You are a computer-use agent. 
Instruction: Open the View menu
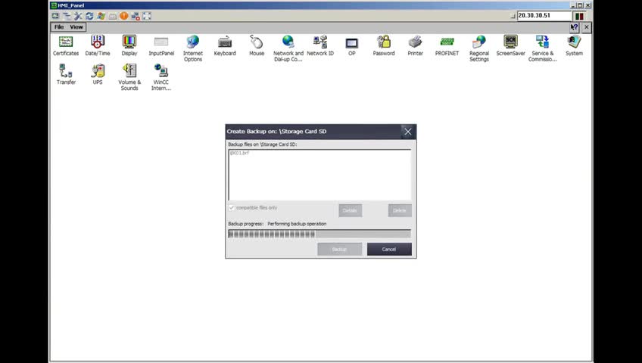[x=76, y=27]
